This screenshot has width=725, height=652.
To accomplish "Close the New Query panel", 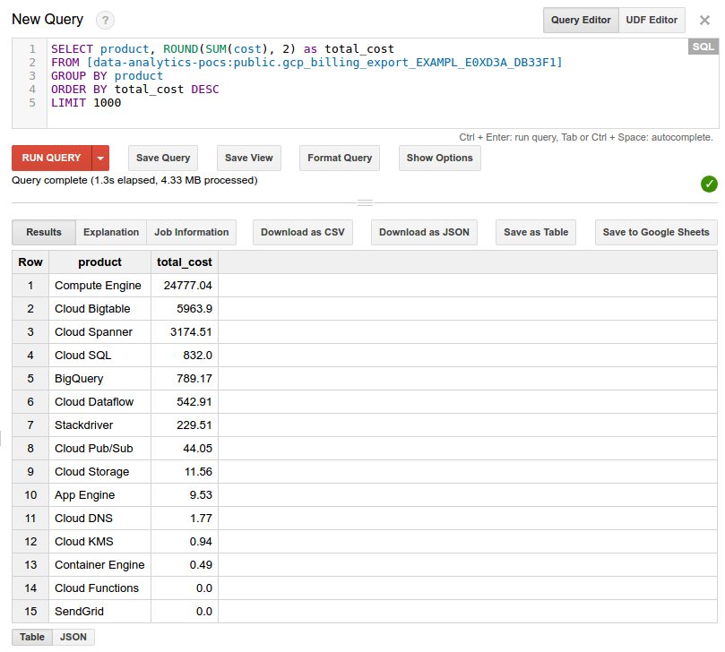I will click(704, 20).
